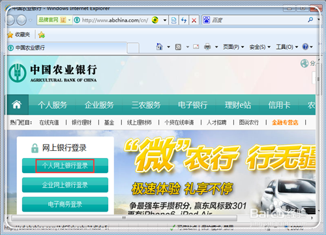
Task: Click the globe icon at page top right
Action: click(x=304, y=63)
